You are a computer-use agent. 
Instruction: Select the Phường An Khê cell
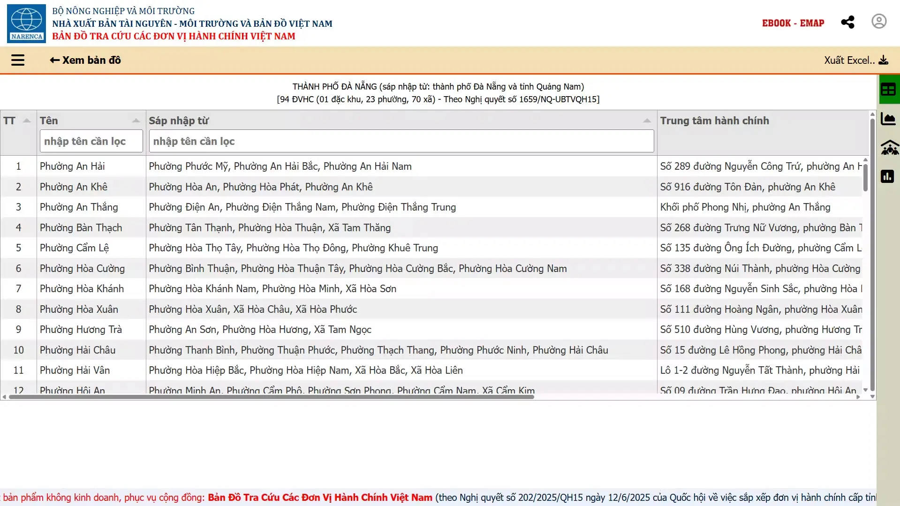coord(91,187)
